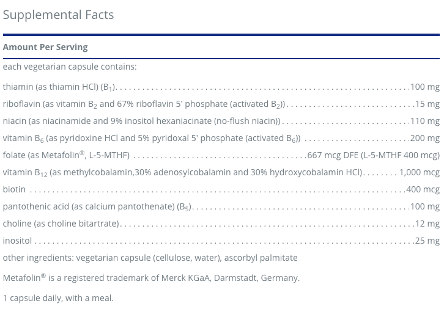Click the Supplemental Facts heading
Image resolution: width=444 pixels, height=309 pixels.
pyautogui.click(x=58, y=14)
